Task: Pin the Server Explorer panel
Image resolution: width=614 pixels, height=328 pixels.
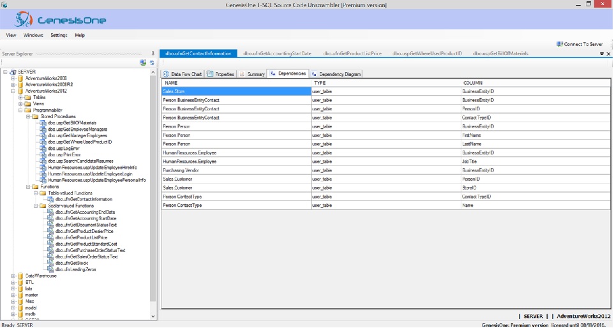Action: [153, 54]
